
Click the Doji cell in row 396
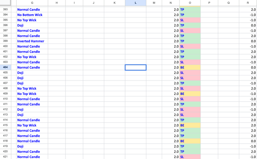[x=32, y=25]
